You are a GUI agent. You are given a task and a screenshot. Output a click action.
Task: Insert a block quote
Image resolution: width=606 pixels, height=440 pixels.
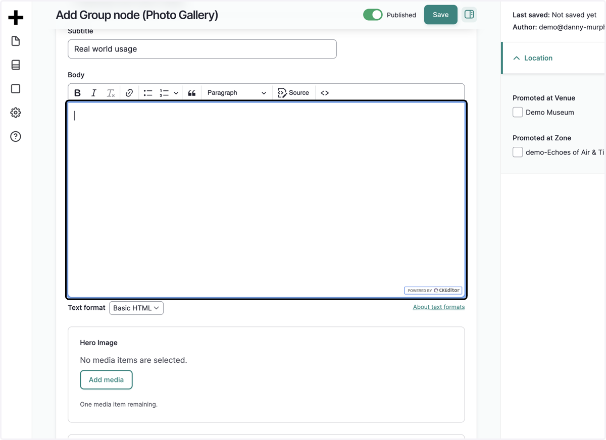[x=192, y=93]
